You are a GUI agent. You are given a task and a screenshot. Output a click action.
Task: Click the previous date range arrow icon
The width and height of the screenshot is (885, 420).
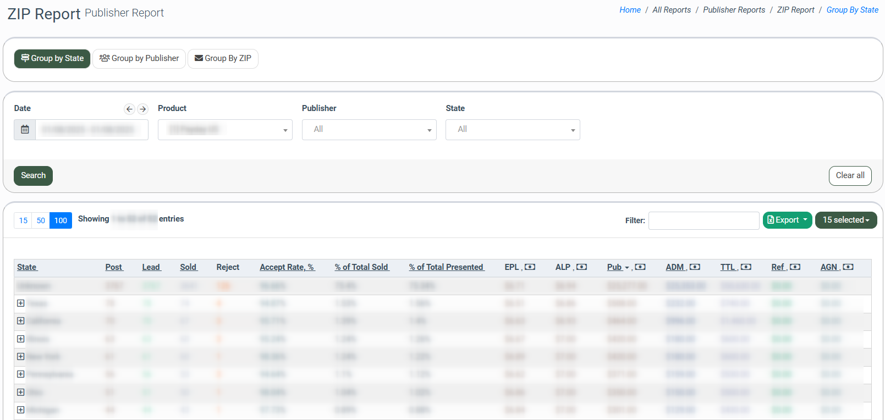[x=129, y=109]
